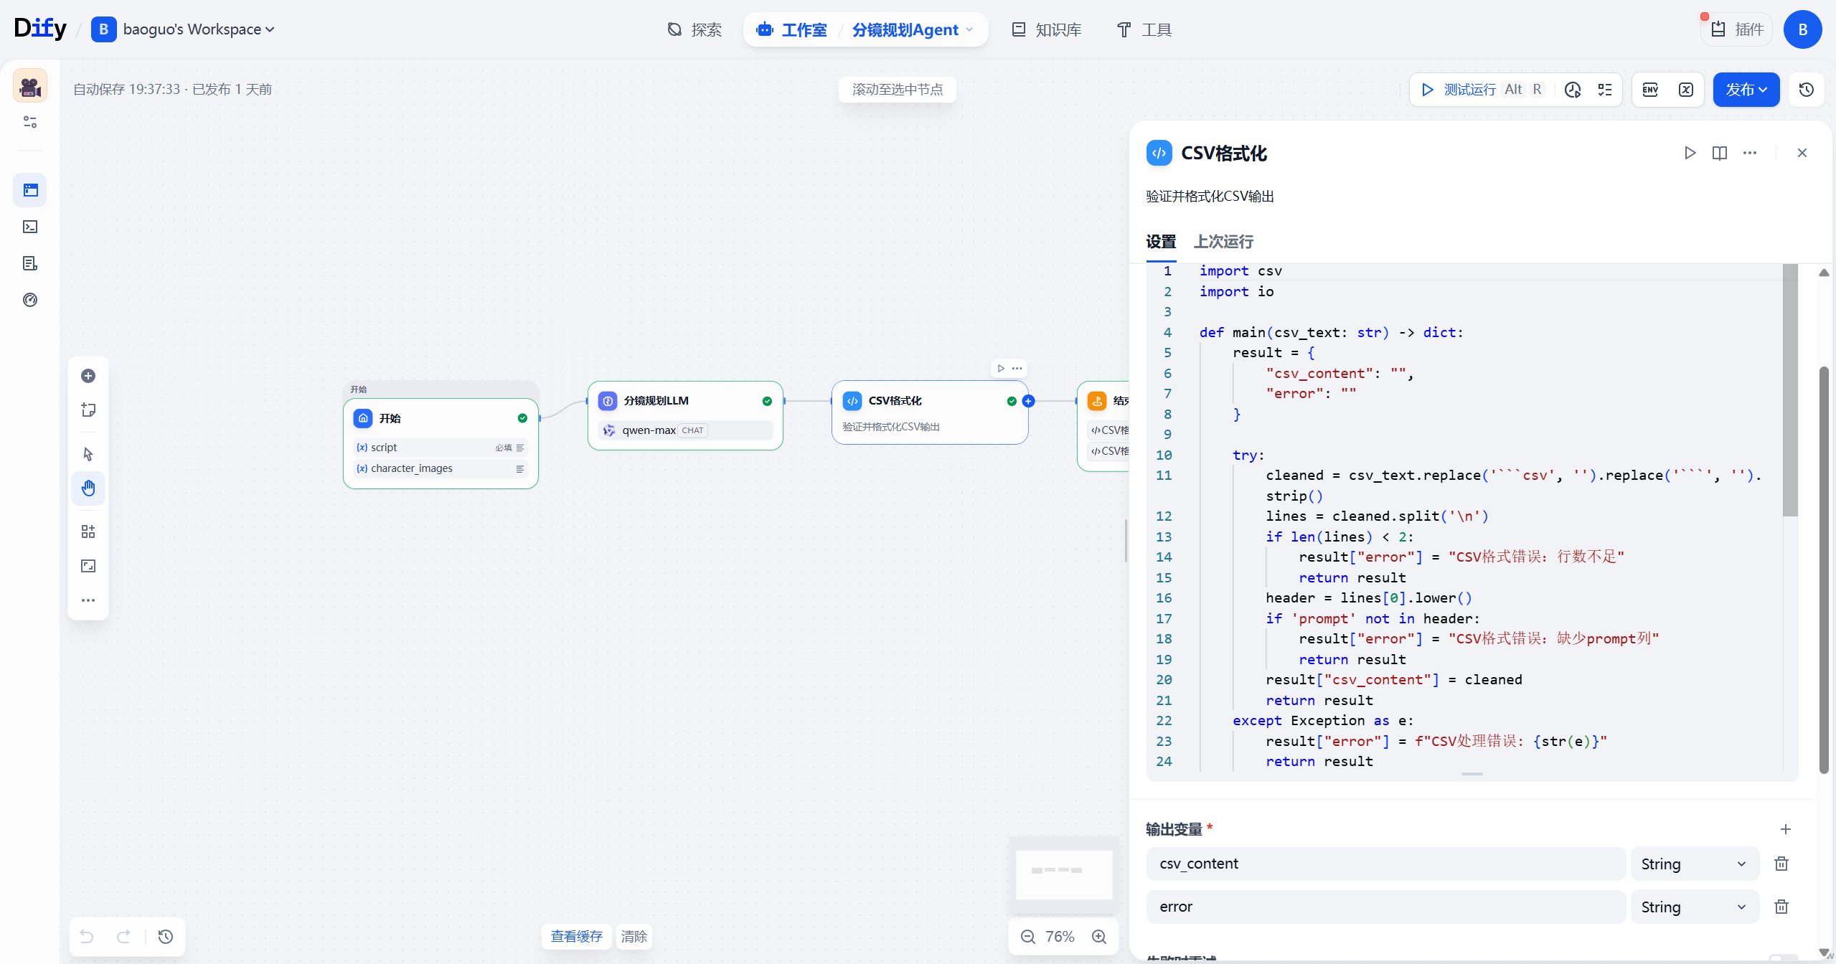The image size is (1836, 964).
Task: Open the app icon in the left sidebar
Action: tap(30, 86)
